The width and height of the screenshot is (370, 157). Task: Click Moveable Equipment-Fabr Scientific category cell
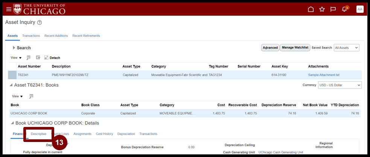click(179, 75)
